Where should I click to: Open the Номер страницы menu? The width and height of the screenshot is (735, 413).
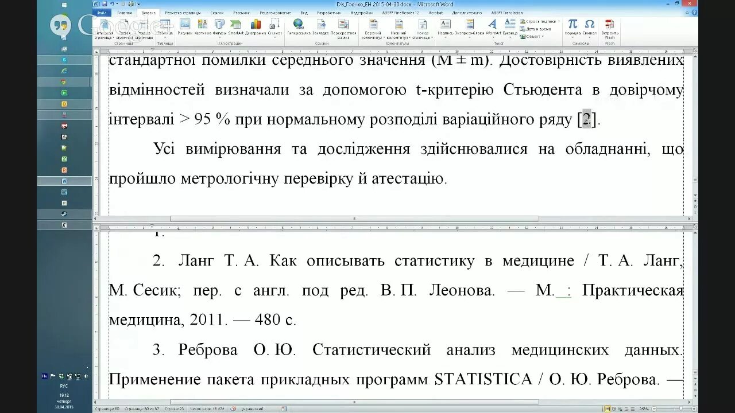click(x=423, y=29)
